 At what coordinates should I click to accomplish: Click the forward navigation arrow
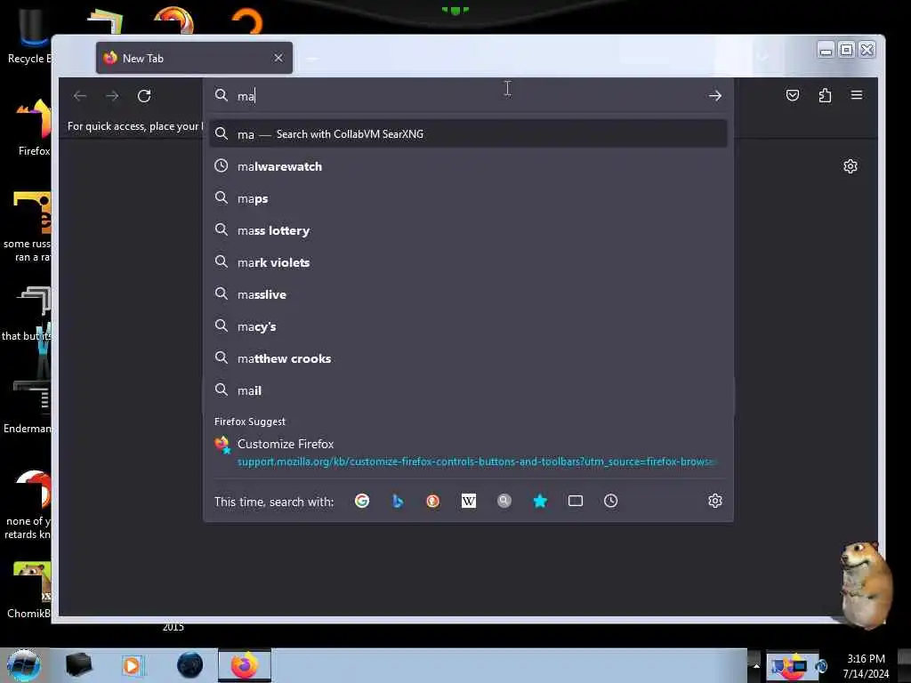(112, 96)
